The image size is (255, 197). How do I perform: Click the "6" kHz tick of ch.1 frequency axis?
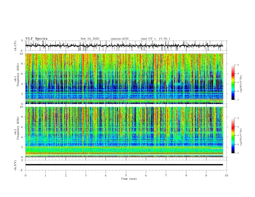[23, 74]
